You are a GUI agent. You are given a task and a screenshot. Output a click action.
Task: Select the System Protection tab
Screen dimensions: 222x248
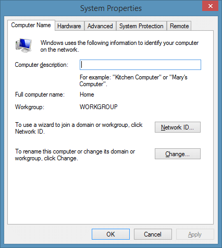click(141, 26)
